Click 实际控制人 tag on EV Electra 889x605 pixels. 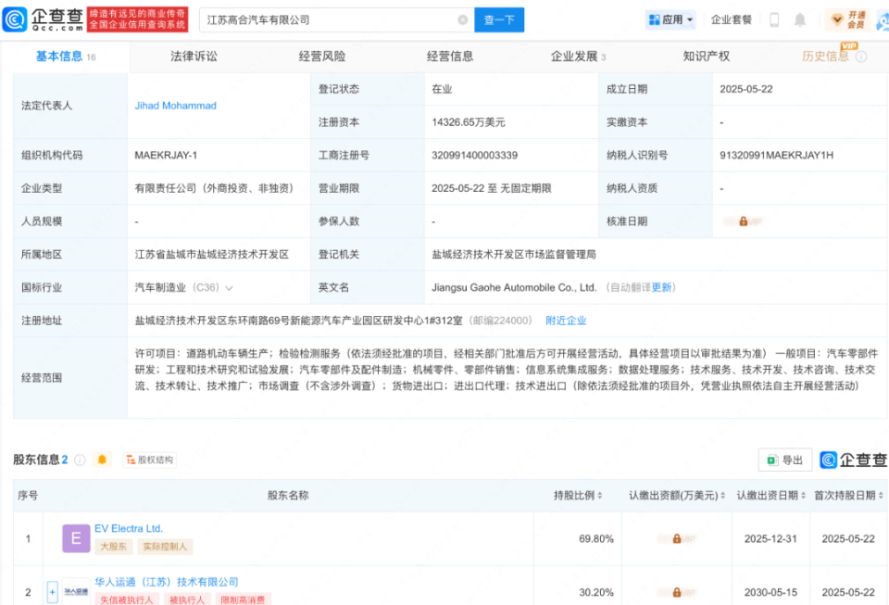tap(165, 547)
